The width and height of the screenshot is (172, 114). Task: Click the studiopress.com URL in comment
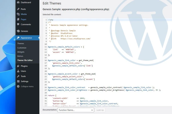pyautogui.click(x=76, y=39)
